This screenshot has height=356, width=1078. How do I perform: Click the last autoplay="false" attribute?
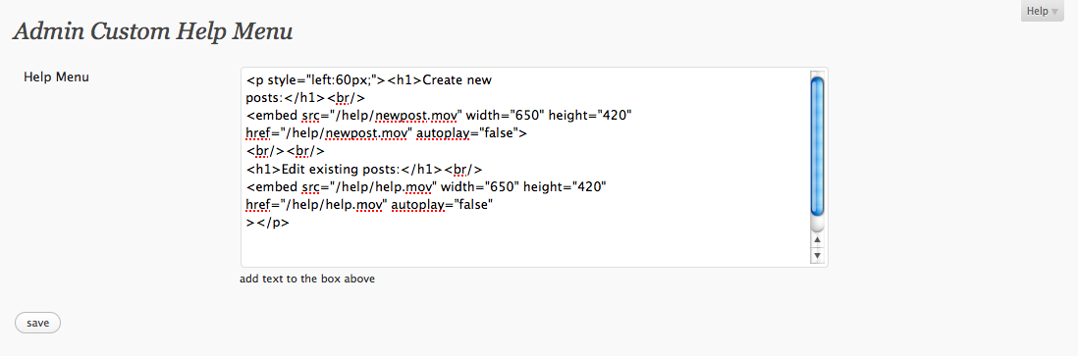[442, 205]
